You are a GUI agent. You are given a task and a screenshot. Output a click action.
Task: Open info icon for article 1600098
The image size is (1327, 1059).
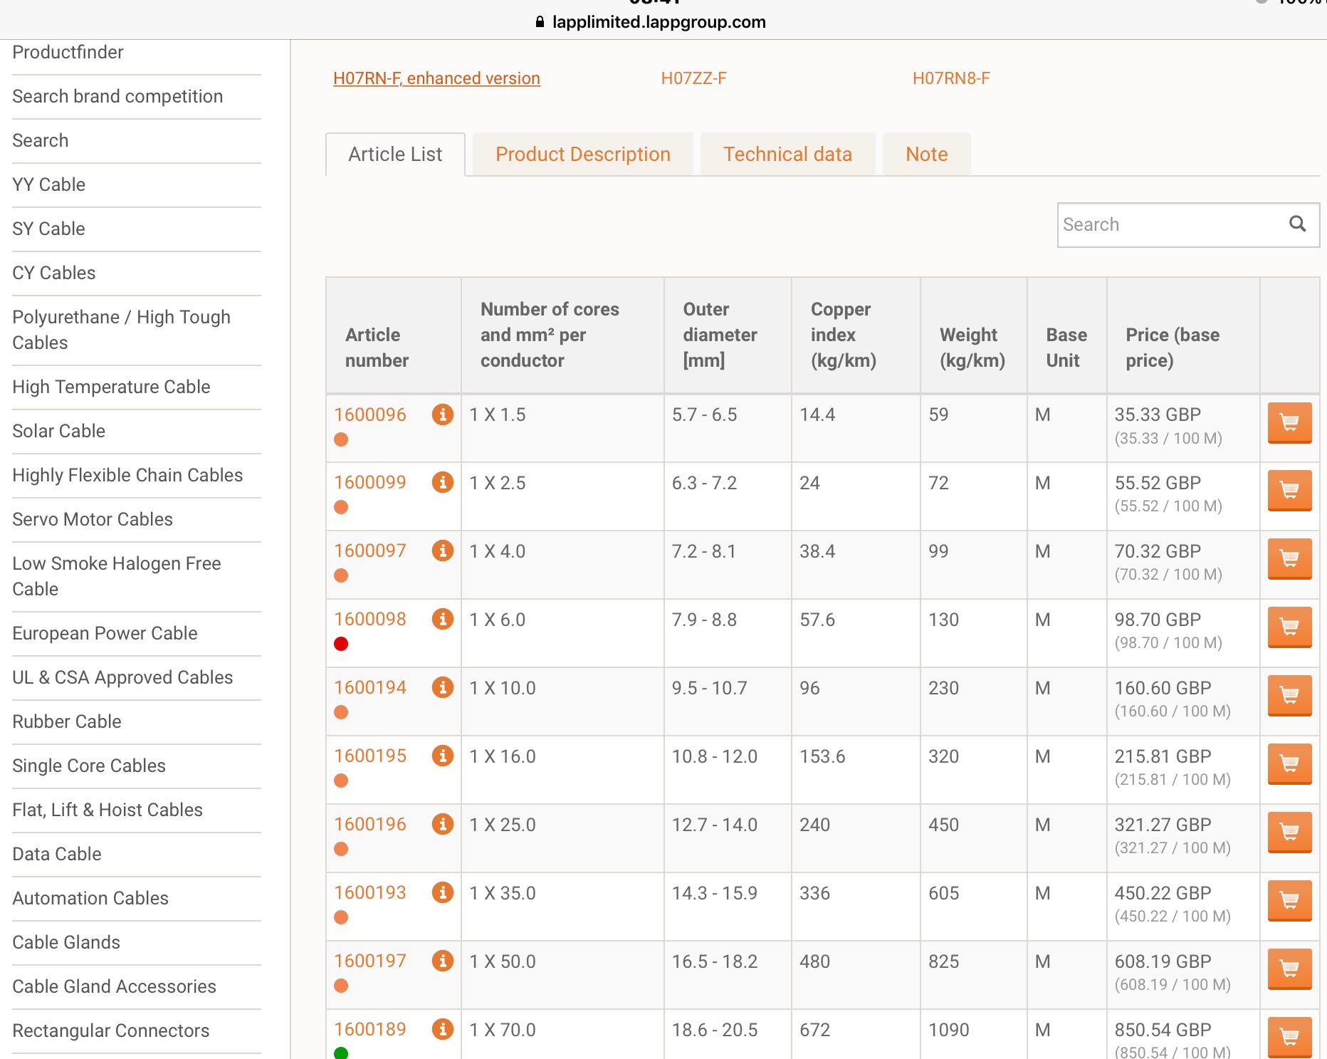click(443, 619)
